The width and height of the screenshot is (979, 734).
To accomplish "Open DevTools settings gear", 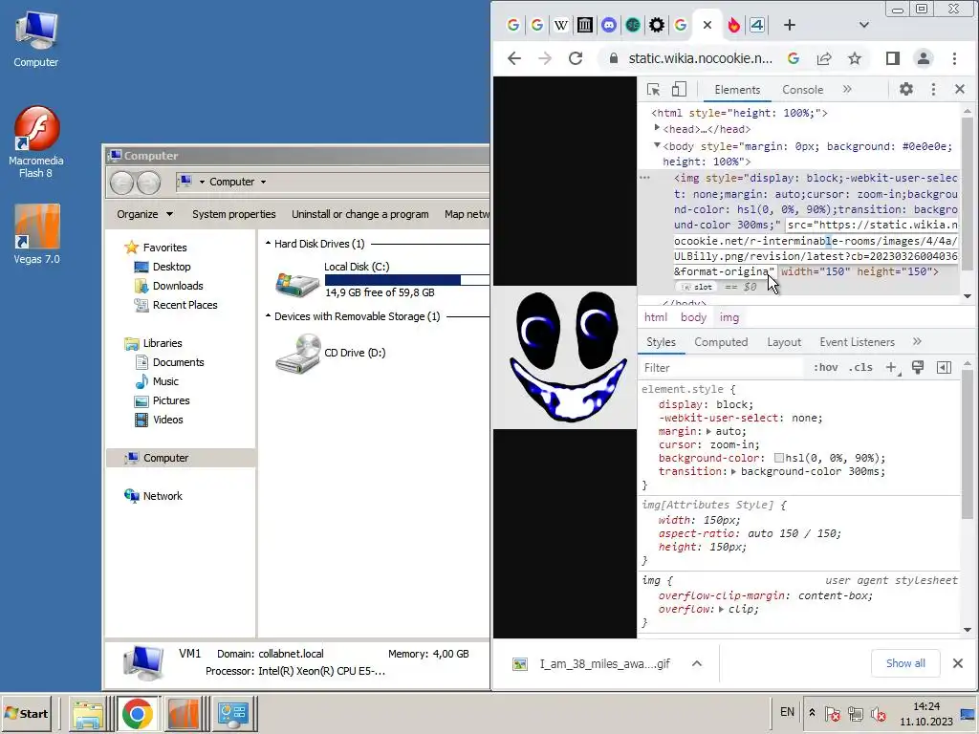I will 906,89.
